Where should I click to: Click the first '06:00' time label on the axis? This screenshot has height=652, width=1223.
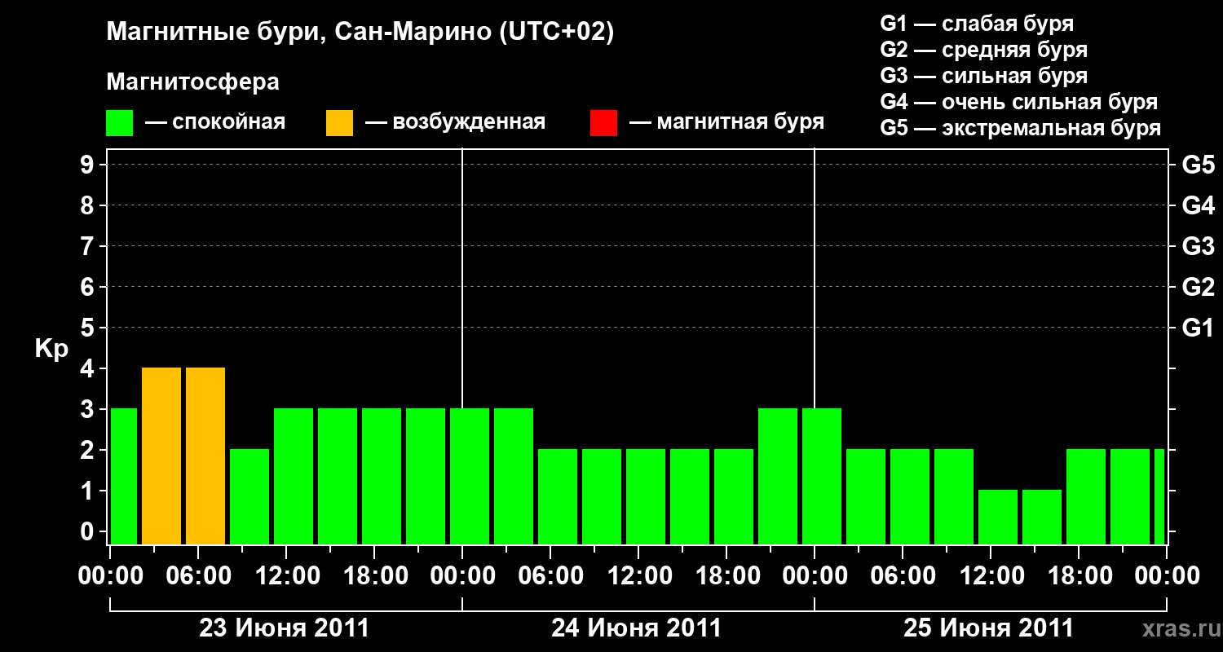coord(198,576)
